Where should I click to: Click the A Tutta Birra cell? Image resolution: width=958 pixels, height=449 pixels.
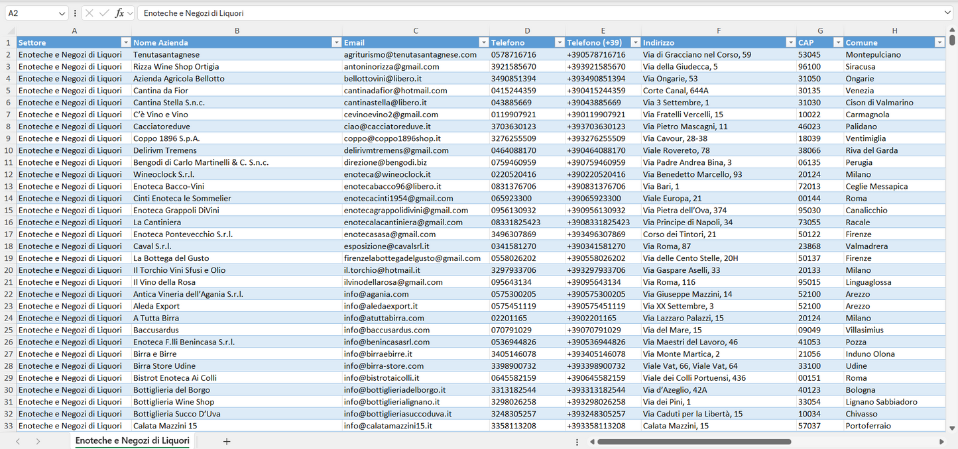(237, 318)
